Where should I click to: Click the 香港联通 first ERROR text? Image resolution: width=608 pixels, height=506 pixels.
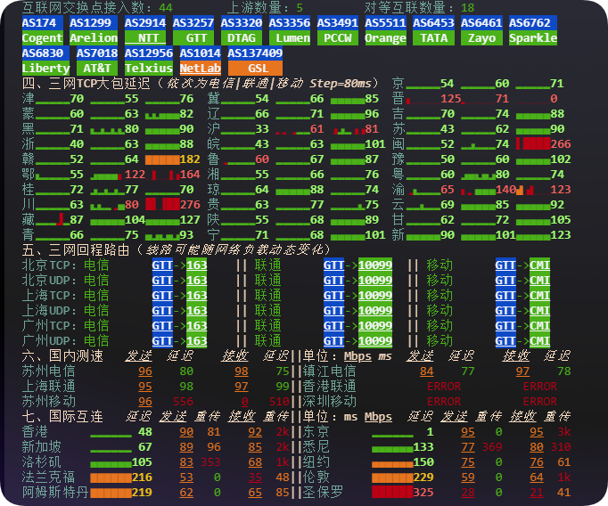click(444, 387)
